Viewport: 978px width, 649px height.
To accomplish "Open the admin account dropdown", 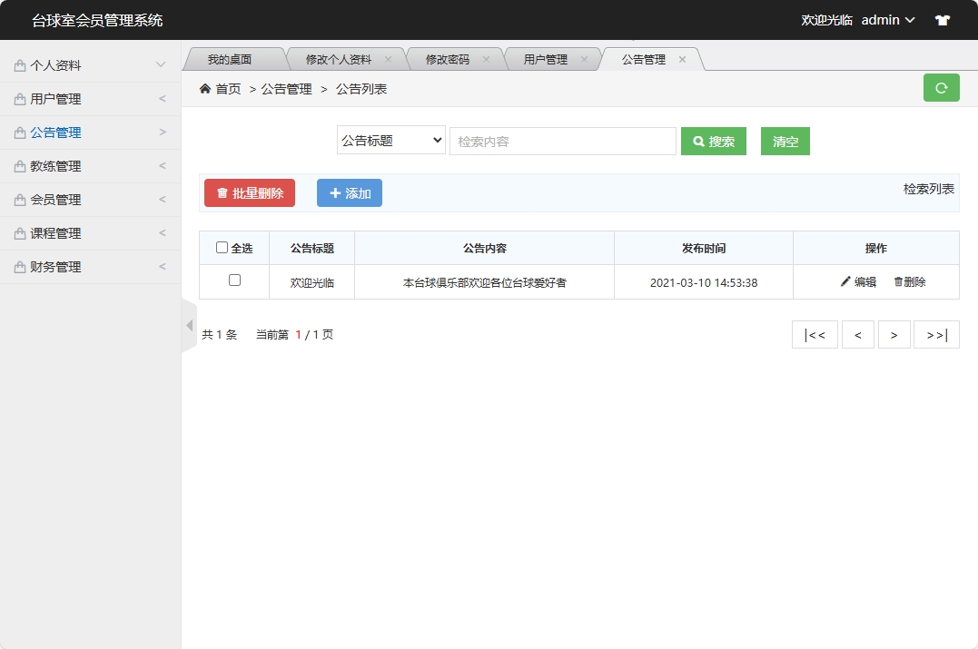I will point(887,19).
